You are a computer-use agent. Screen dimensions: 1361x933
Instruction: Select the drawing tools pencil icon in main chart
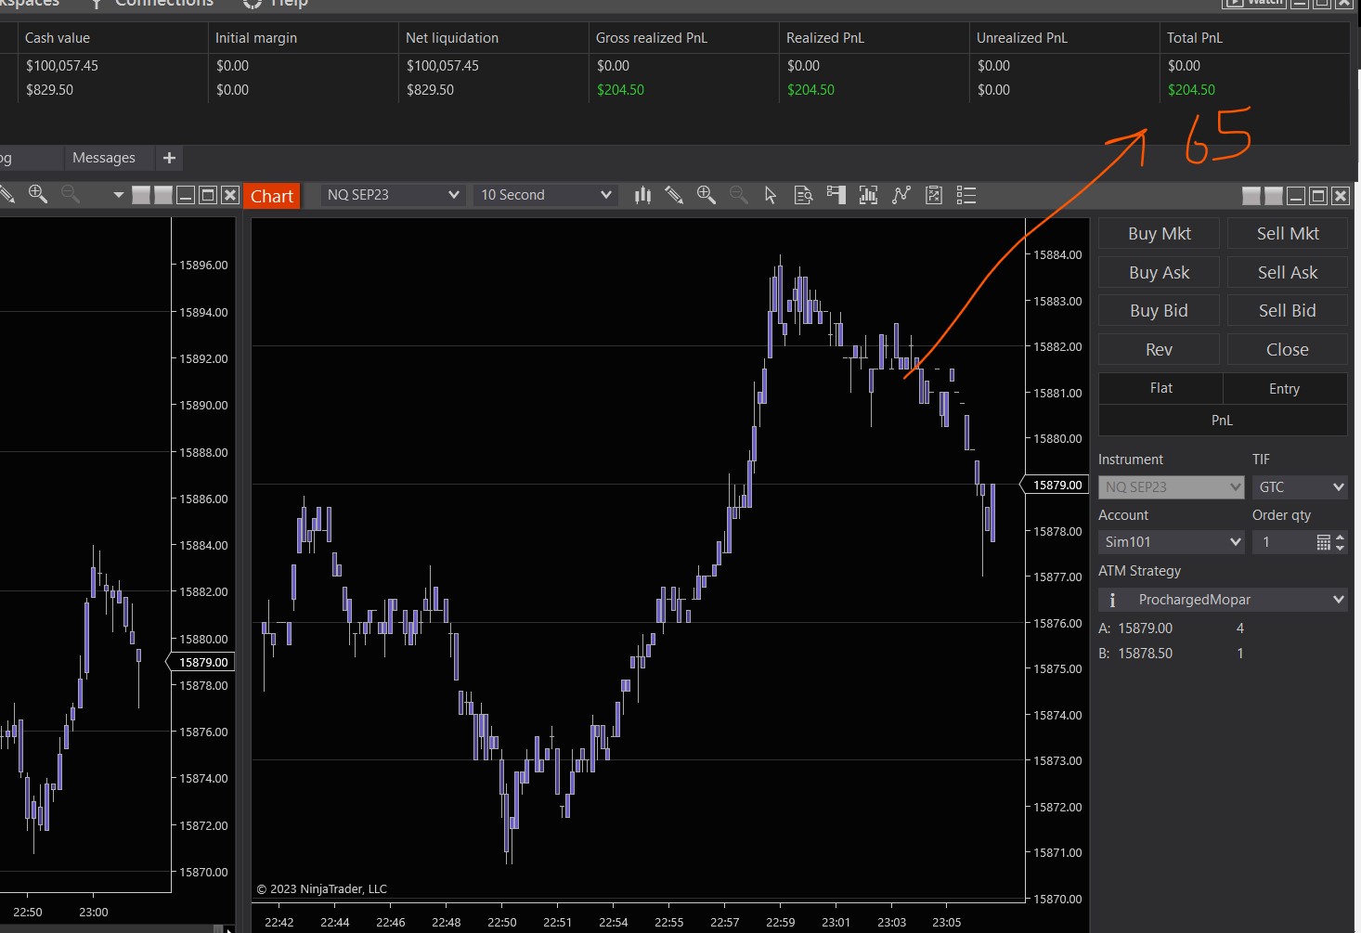tap(674, 195)
